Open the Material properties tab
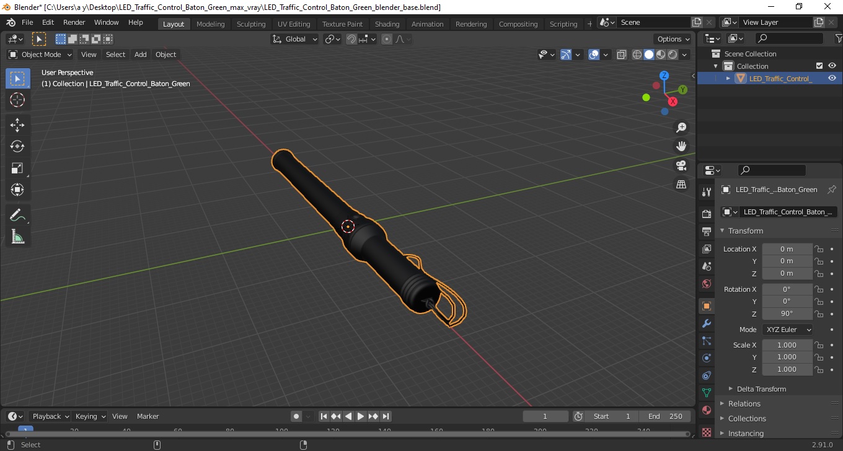 pos(707,410)
